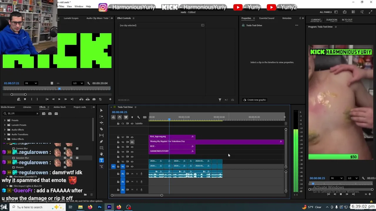Click the Source monitor Export Frame camera

tap(94, 99)
